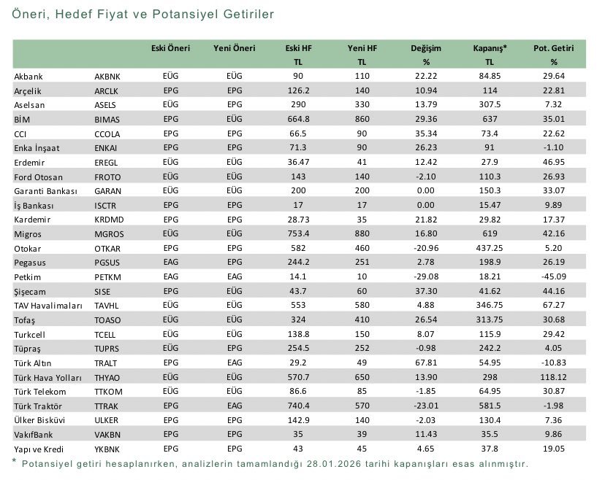Click Petkim's -45.09 potential return cell
This screenshot has height=480, width=605.
pyautogui.click(x=553, y=277)
